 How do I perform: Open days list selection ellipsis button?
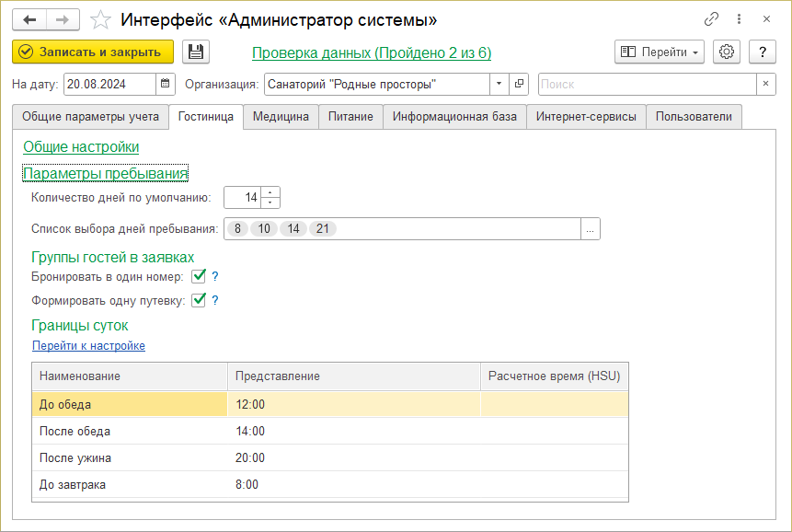click(591, 229)
